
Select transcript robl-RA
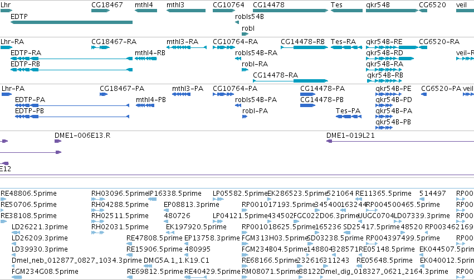[255, 64]
